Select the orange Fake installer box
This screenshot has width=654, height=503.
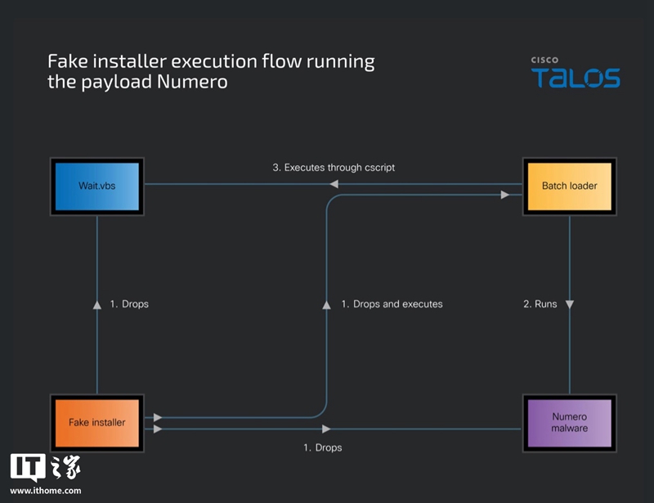tap(97, 423)
